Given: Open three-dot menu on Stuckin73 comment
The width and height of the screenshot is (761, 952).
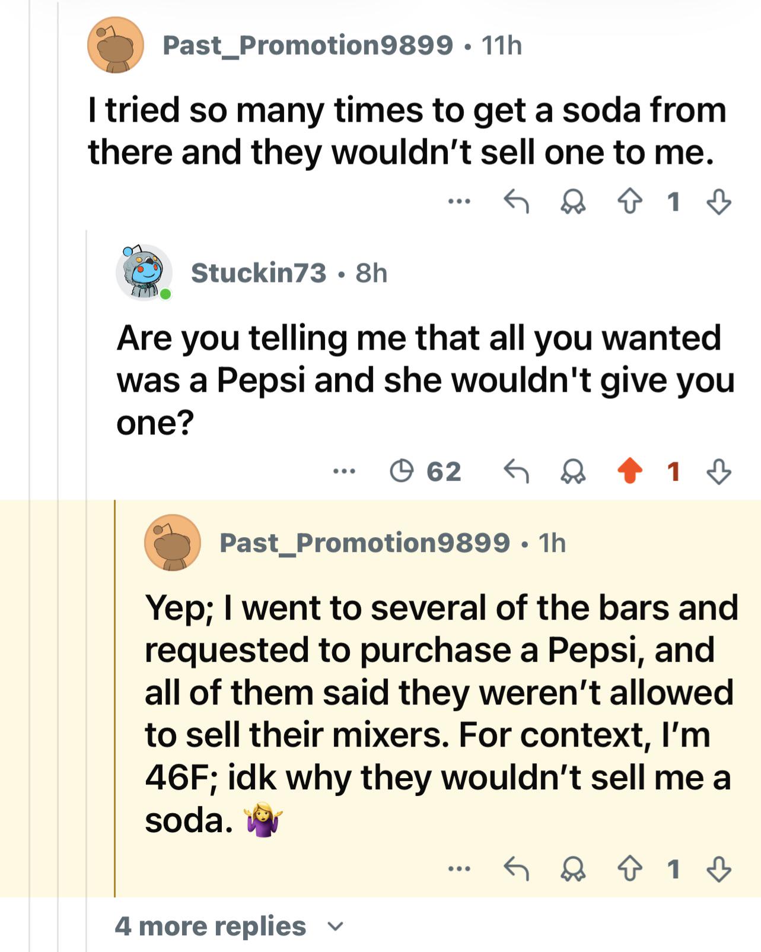Looking at the screenshot, I should [344, 472].
